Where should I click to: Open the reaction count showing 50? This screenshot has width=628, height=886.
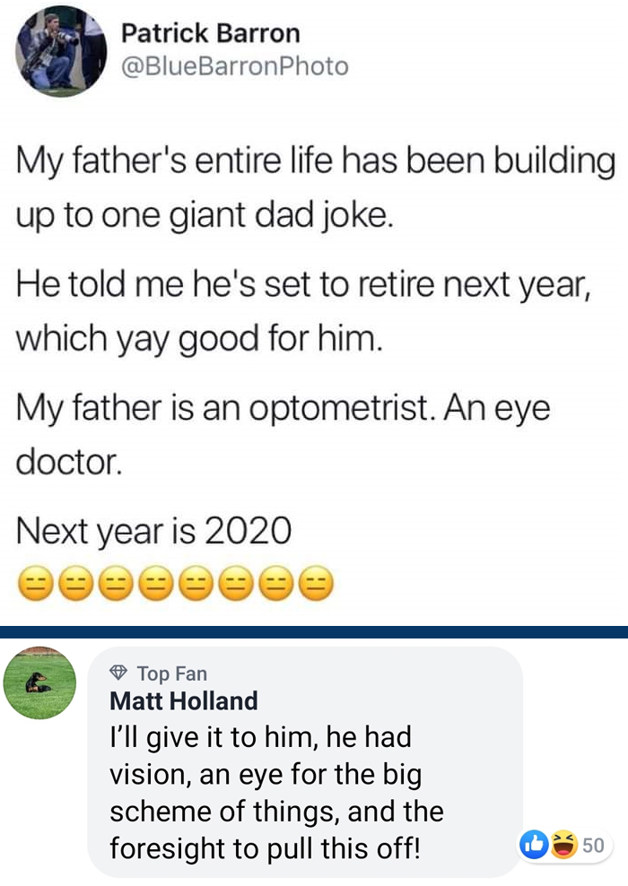[593, 845]
